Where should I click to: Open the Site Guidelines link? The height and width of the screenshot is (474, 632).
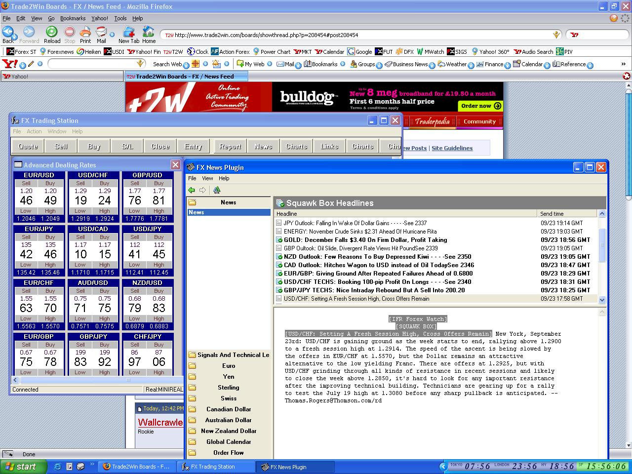point(452,148)
